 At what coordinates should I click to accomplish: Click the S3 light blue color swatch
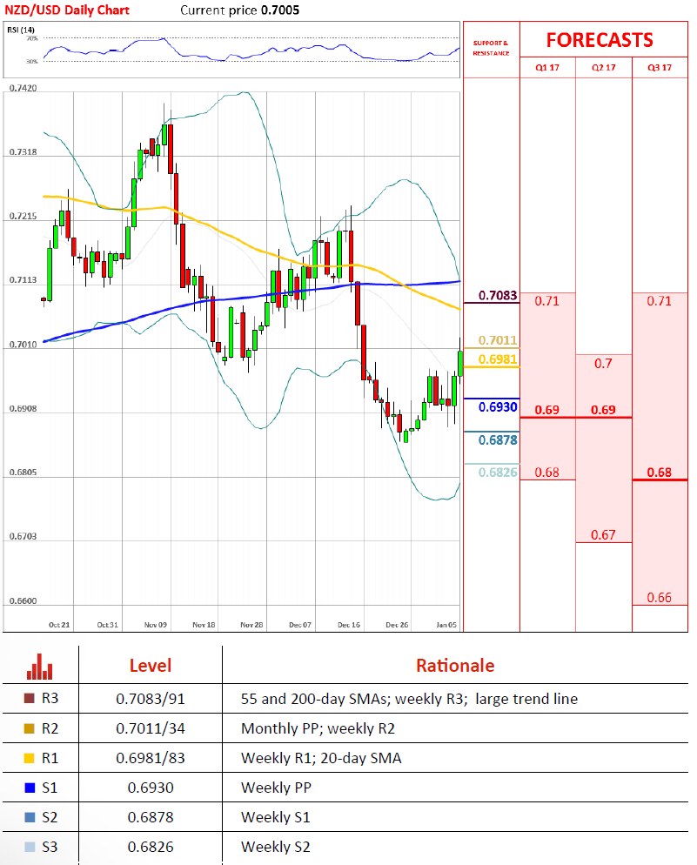tap(30, 847)
